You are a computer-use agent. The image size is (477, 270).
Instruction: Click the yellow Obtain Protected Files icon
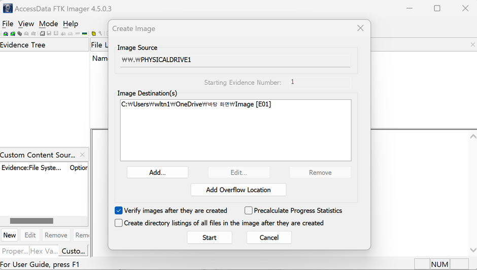(x=94, y=33)
